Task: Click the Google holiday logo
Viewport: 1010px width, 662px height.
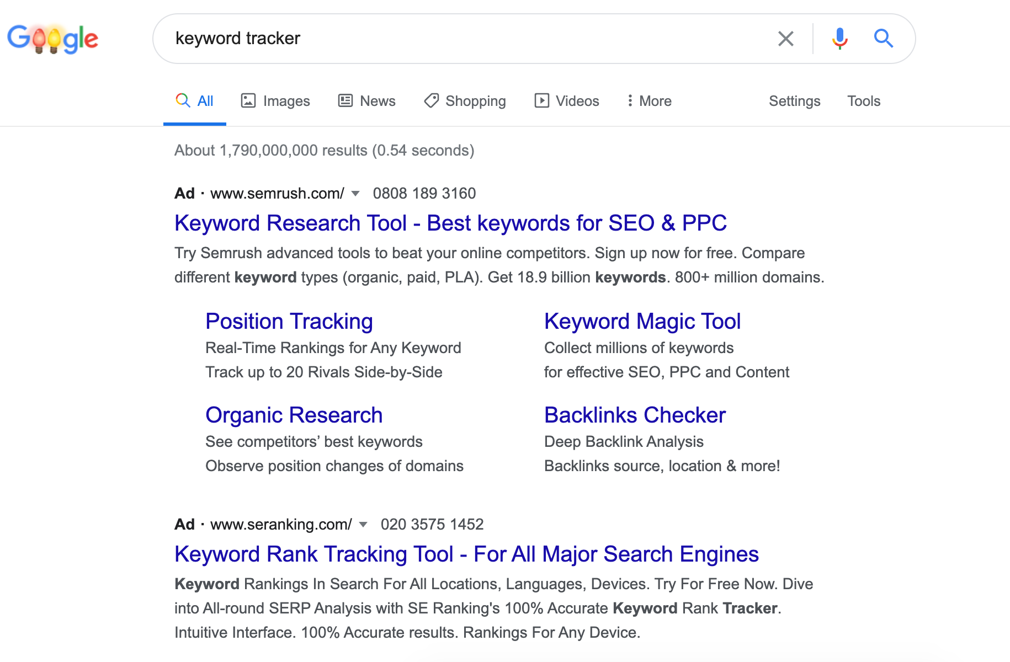Action: point(52,39)
